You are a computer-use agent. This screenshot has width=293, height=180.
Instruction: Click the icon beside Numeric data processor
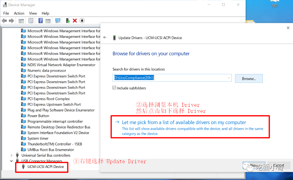(x=23, y=70)
